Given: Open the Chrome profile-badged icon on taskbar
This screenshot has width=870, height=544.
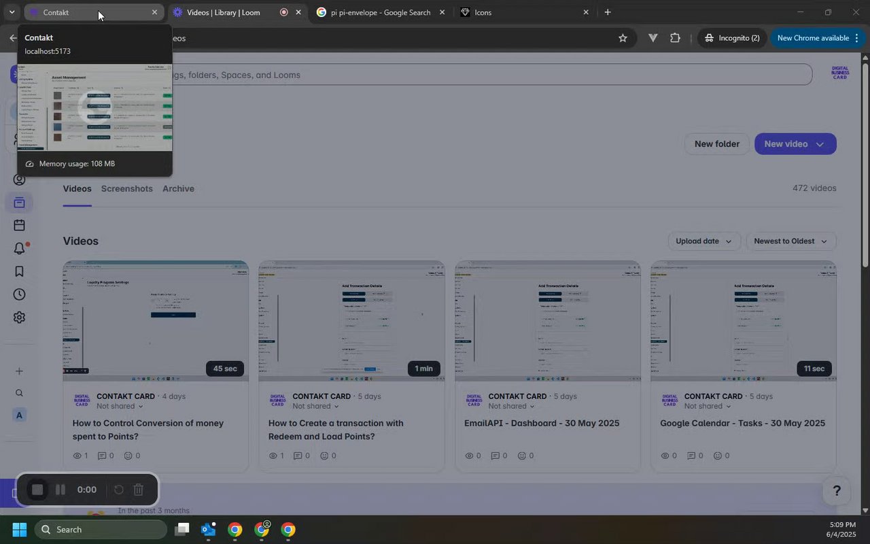Looking at the screenshot, I should (262, 530).
